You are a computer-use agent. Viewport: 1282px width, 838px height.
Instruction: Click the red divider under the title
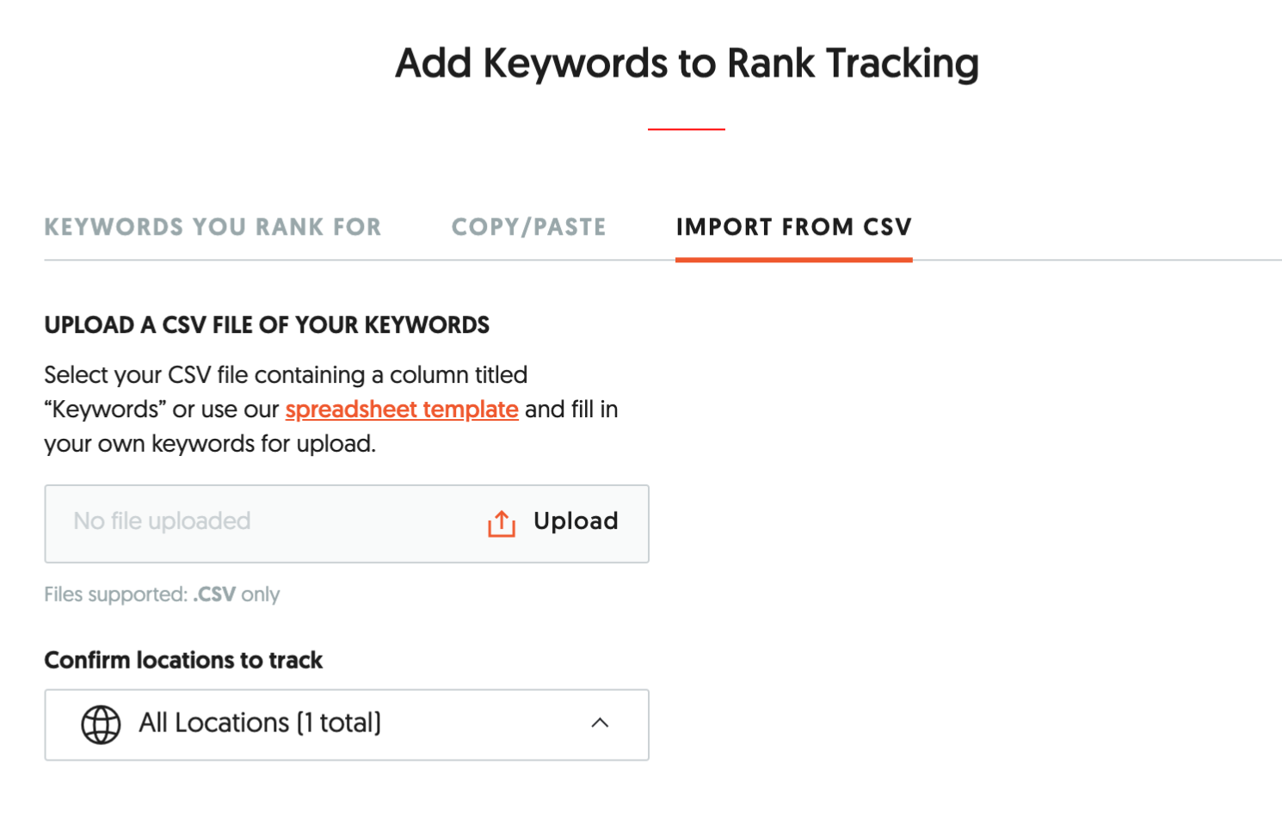coord(687,129)
